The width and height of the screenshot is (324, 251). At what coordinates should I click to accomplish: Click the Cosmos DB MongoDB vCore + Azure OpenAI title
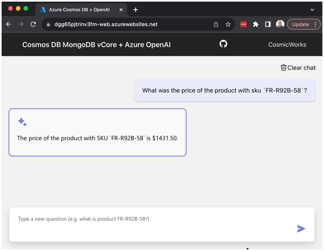click(x=97, y=45)
